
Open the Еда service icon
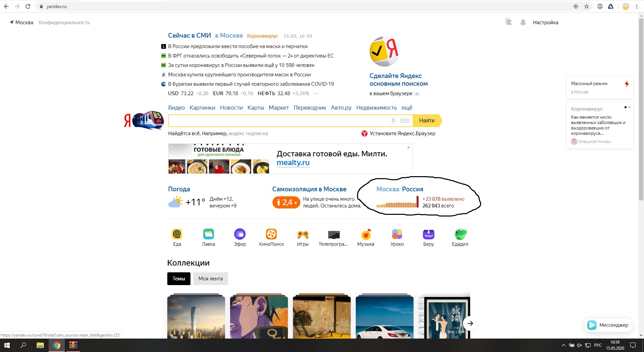click(x=177, y=234)
